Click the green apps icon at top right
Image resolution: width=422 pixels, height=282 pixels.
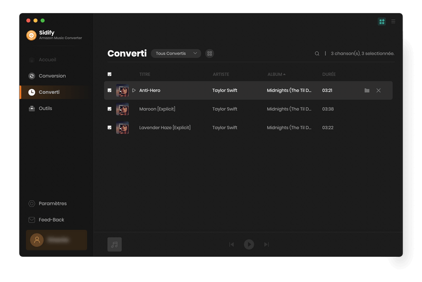[x=382, y=22]
